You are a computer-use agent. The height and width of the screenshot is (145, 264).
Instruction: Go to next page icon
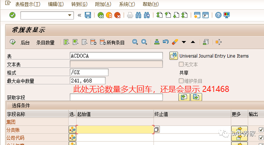(176, 15)
